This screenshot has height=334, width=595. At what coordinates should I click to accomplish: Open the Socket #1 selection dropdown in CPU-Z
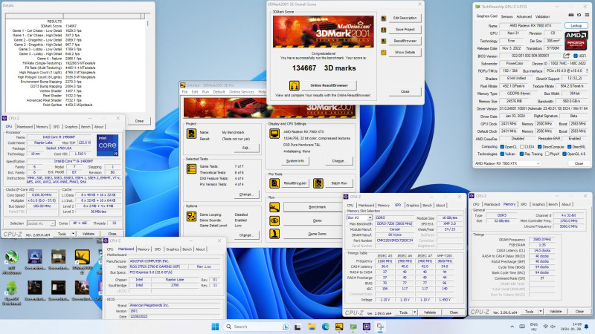[41, 223]
